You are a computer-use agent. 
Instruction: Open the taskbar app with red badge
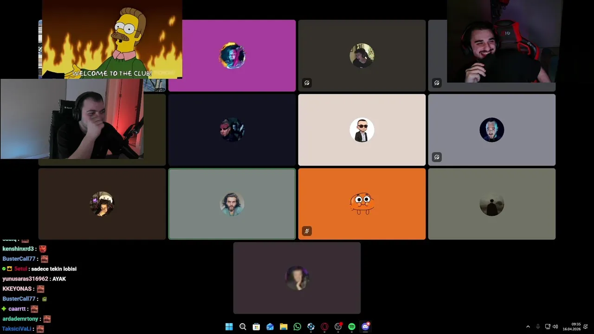(338, 327)
